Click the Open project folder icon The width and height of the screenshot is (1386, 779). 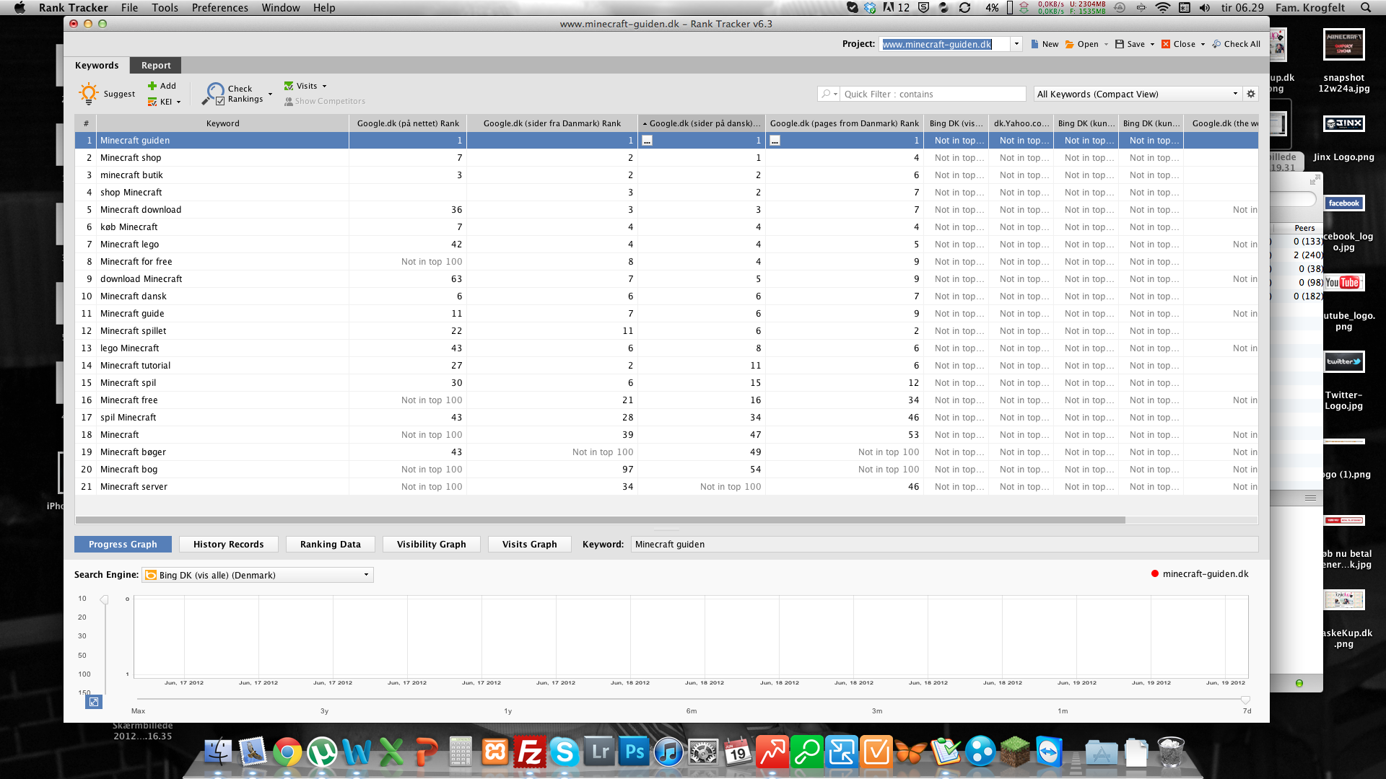[1070, 44]
